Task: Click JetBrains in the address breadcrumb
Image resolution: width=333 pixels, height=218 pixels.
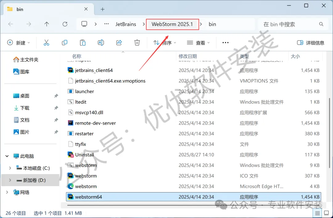Action: point(126,24)
